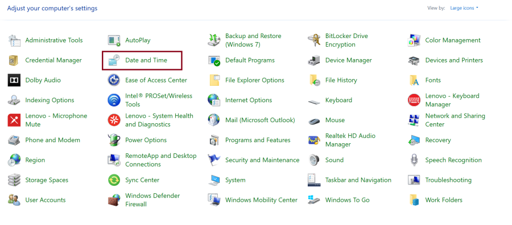
Task: Open Realtek HD Audio Manager icon
Action: point(314,140)
